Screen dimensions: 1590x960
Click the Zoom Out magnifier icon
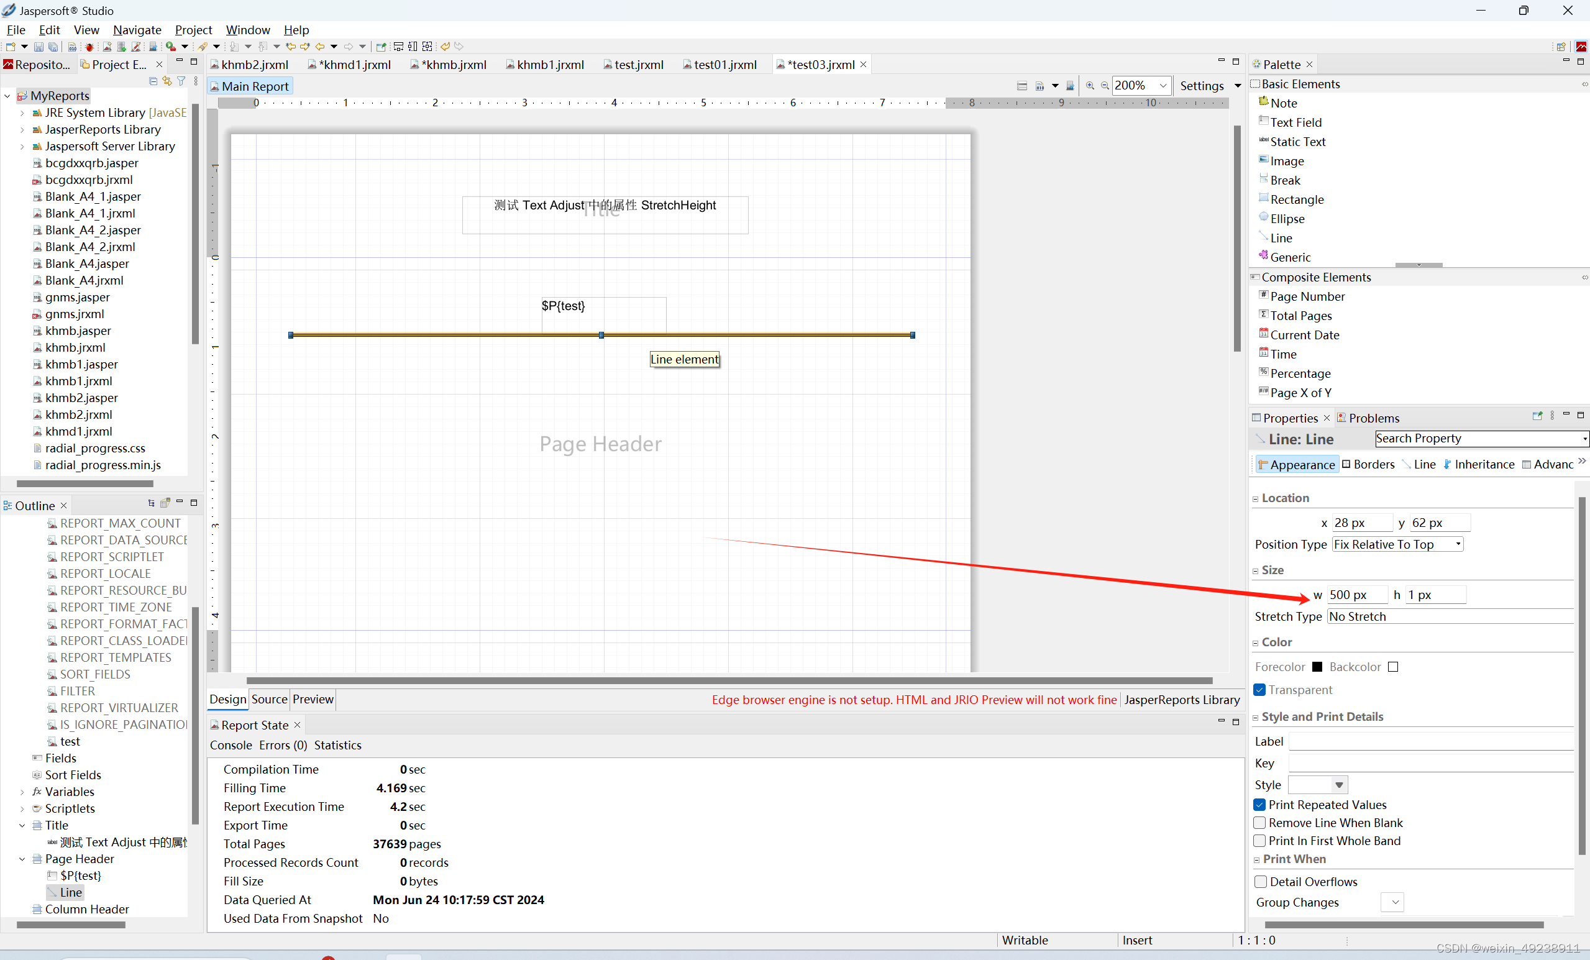(x=1105, y=86)
